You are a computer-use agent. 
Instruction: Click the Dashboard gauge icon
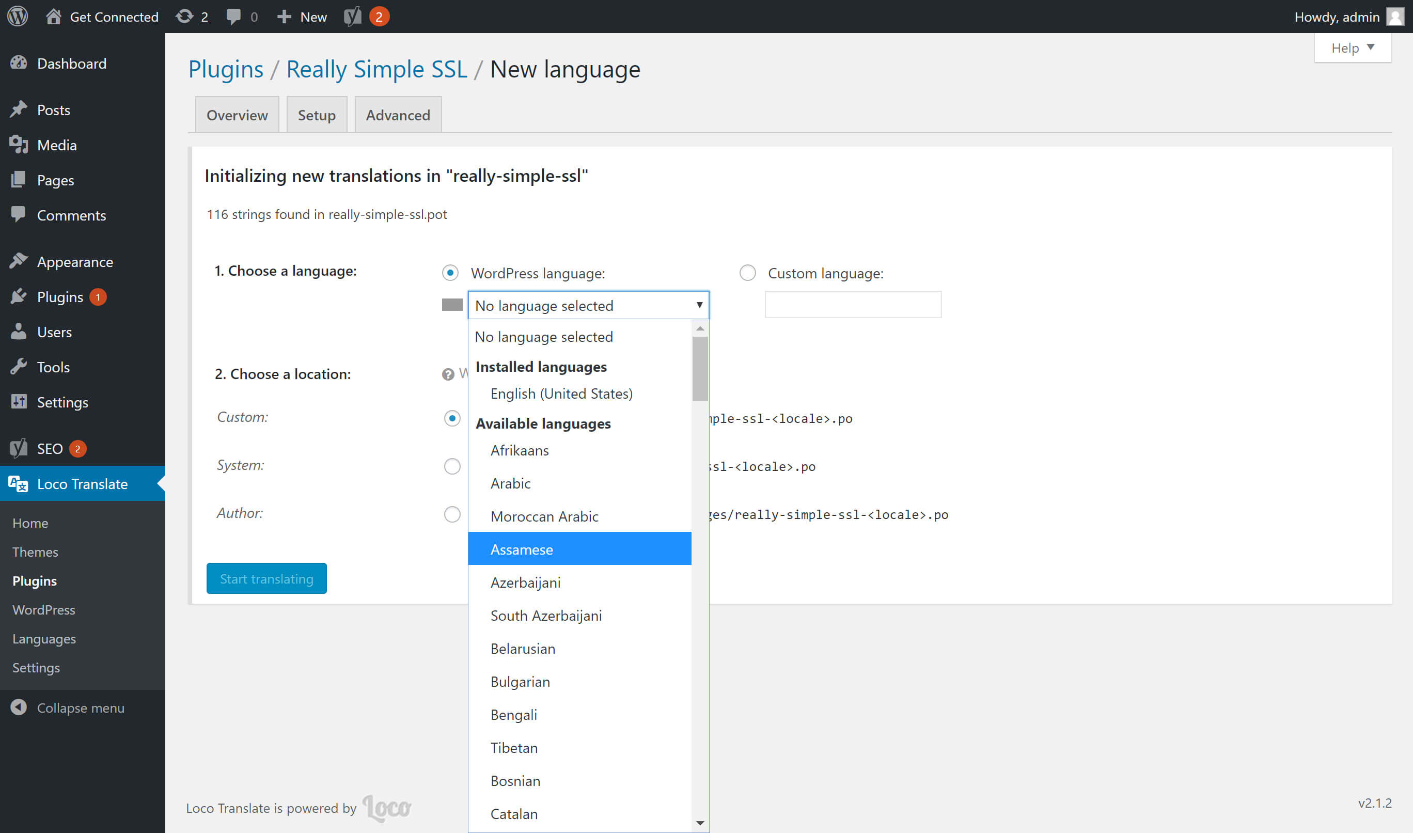click(19, 63)
